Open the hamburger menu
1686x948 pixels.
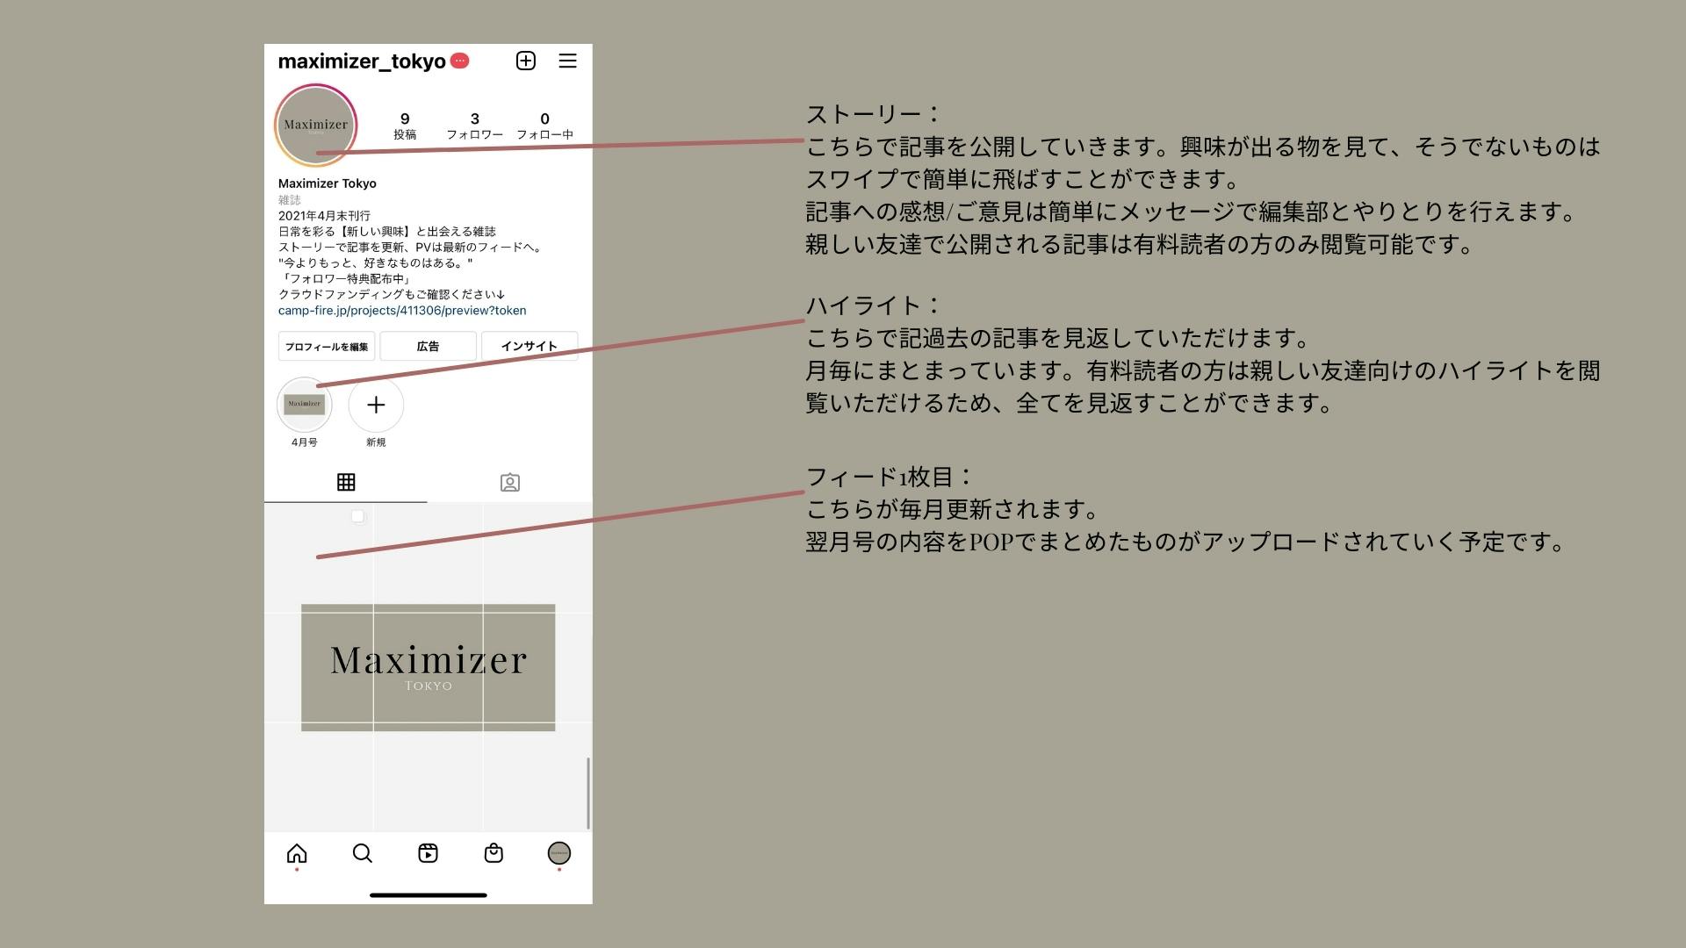(567, 61)
